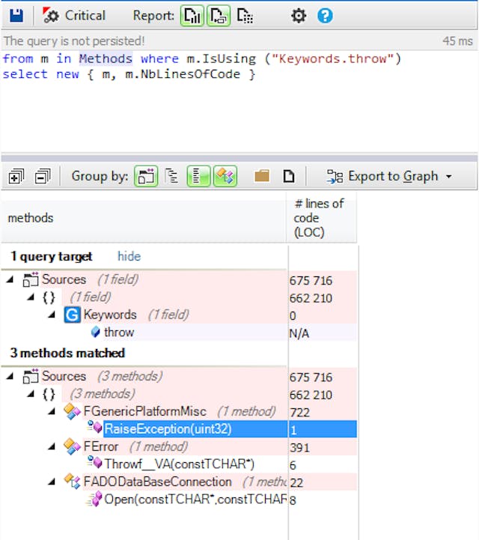
Task: Open the blue help question mark
Action: (x=325, y=15)
